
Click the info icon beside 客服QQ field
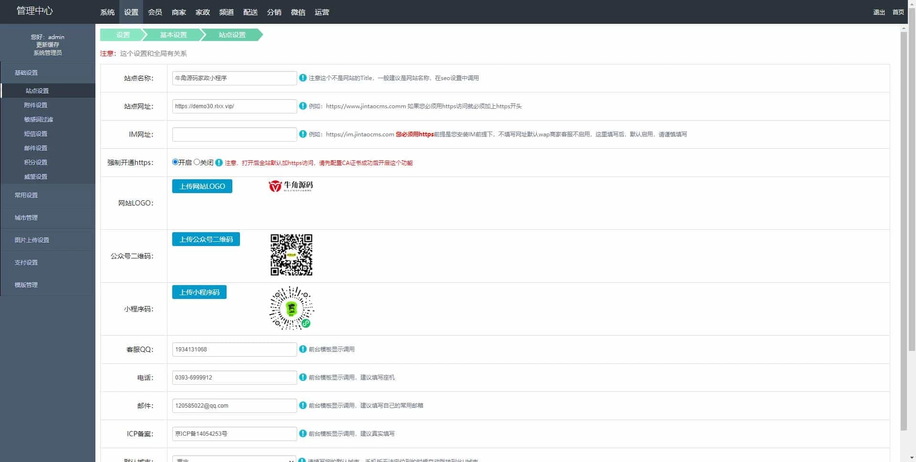coord(302,349)
